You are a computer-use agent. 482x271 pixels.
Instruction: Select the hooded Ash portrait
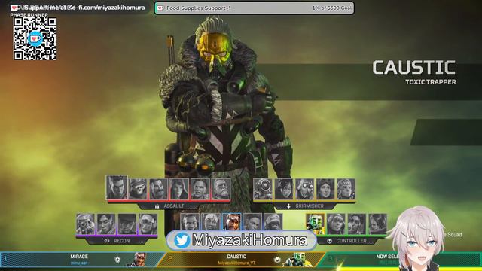pos(179,189)
